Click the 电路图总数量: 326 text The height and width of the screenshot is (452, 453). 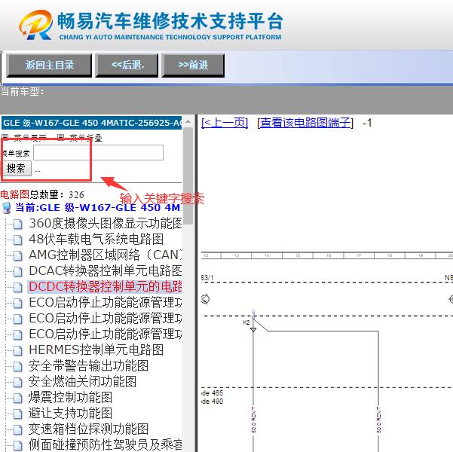42,194
